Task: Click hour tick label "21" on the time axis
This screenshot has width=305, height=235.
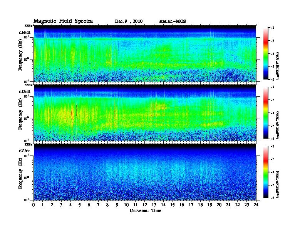Action: pyautogui.click(x=228, y=205)
